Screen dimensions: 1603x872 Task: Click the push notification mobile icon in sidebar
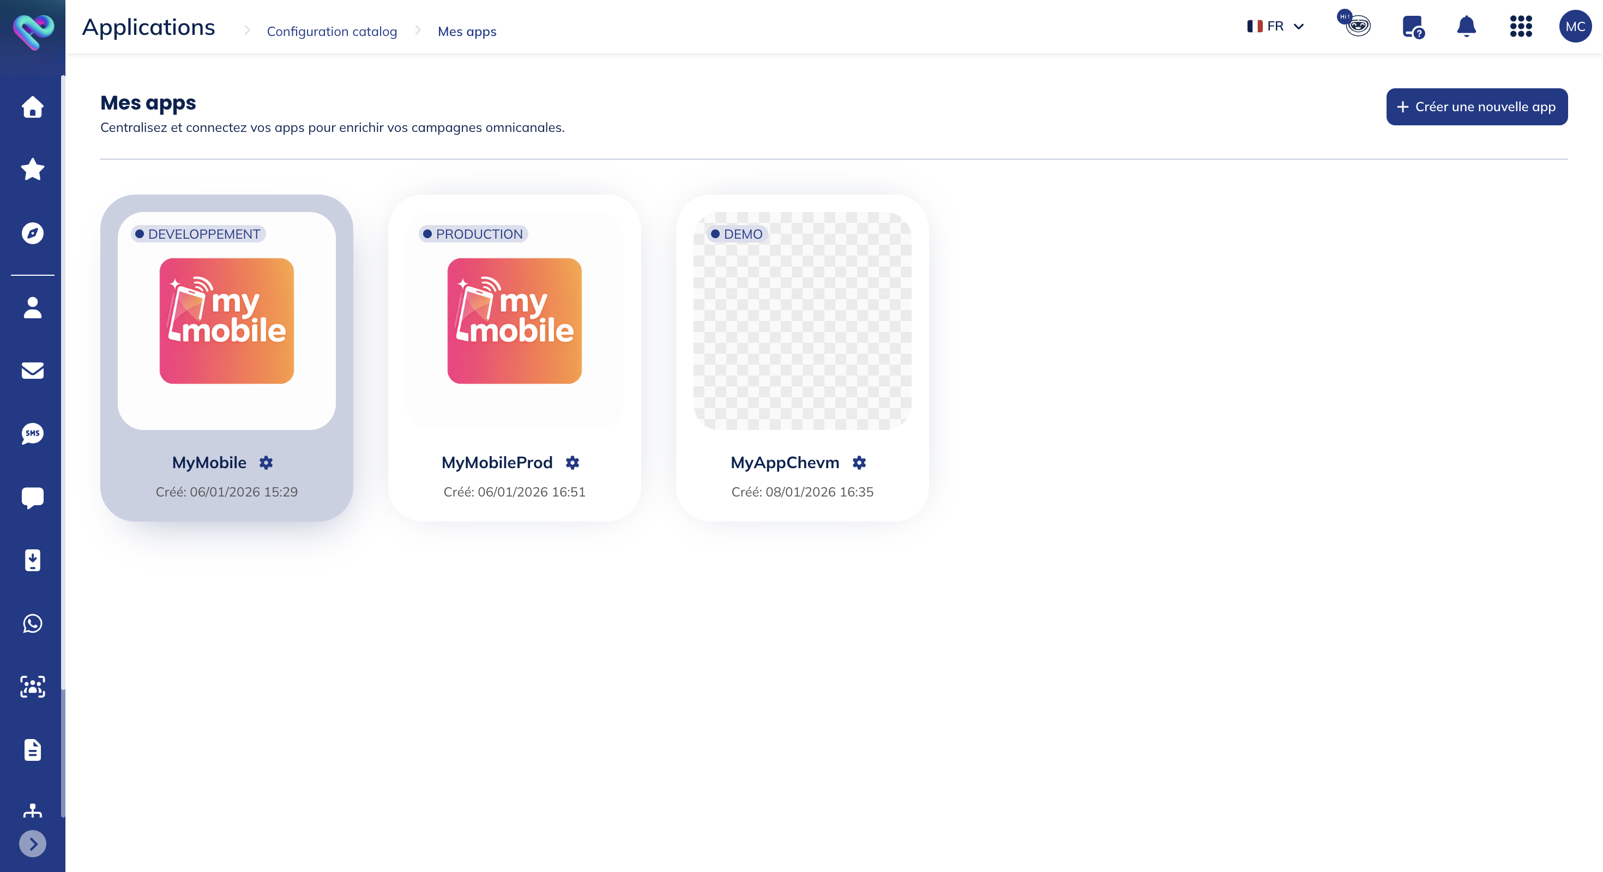(32, 560)
